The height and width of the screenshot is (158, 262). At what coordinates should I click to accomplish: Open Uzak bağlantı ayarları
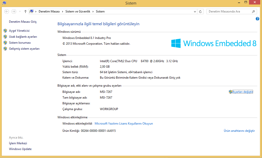(x=23, y=37)
